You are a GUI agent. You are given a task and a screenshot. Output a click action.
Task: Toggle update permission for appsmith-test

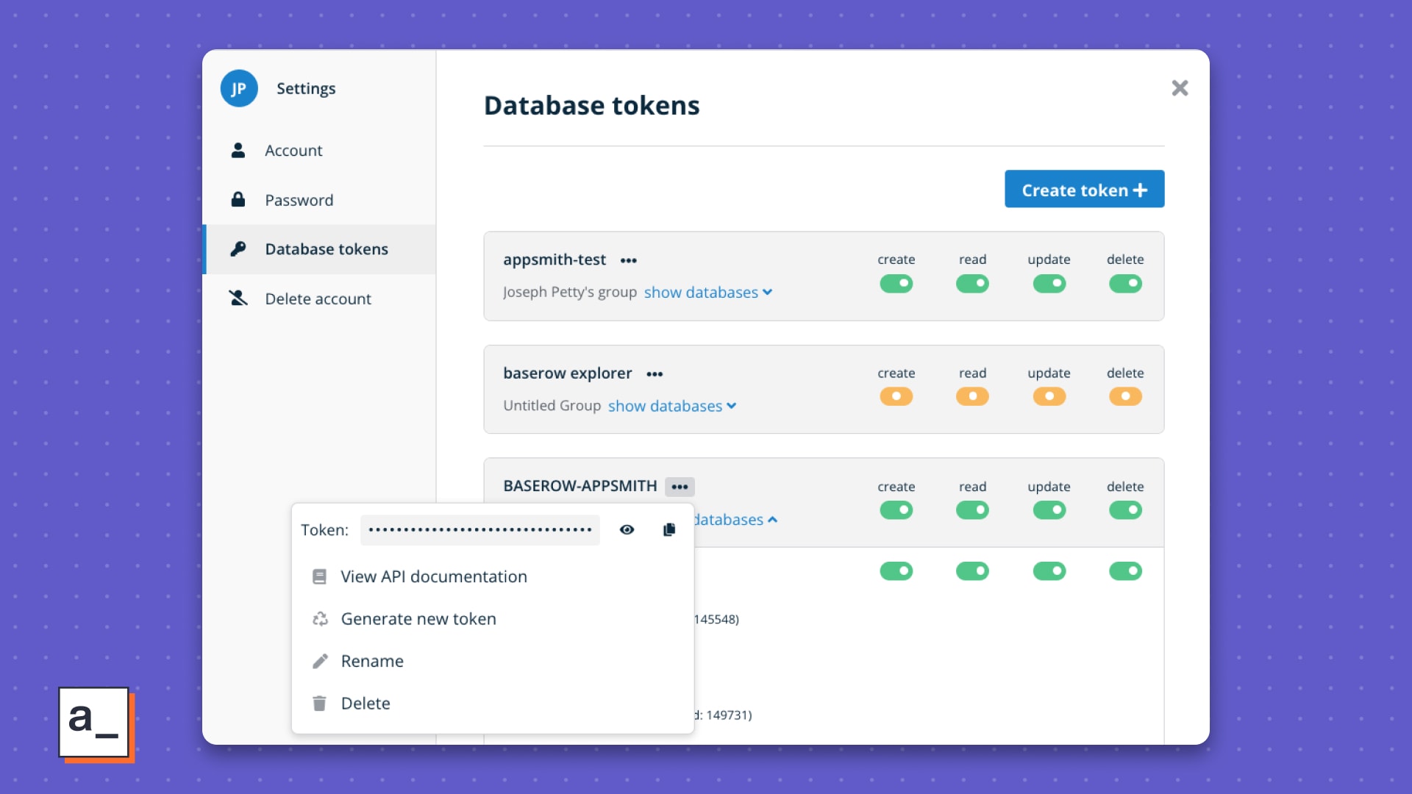click(1049, 283)
